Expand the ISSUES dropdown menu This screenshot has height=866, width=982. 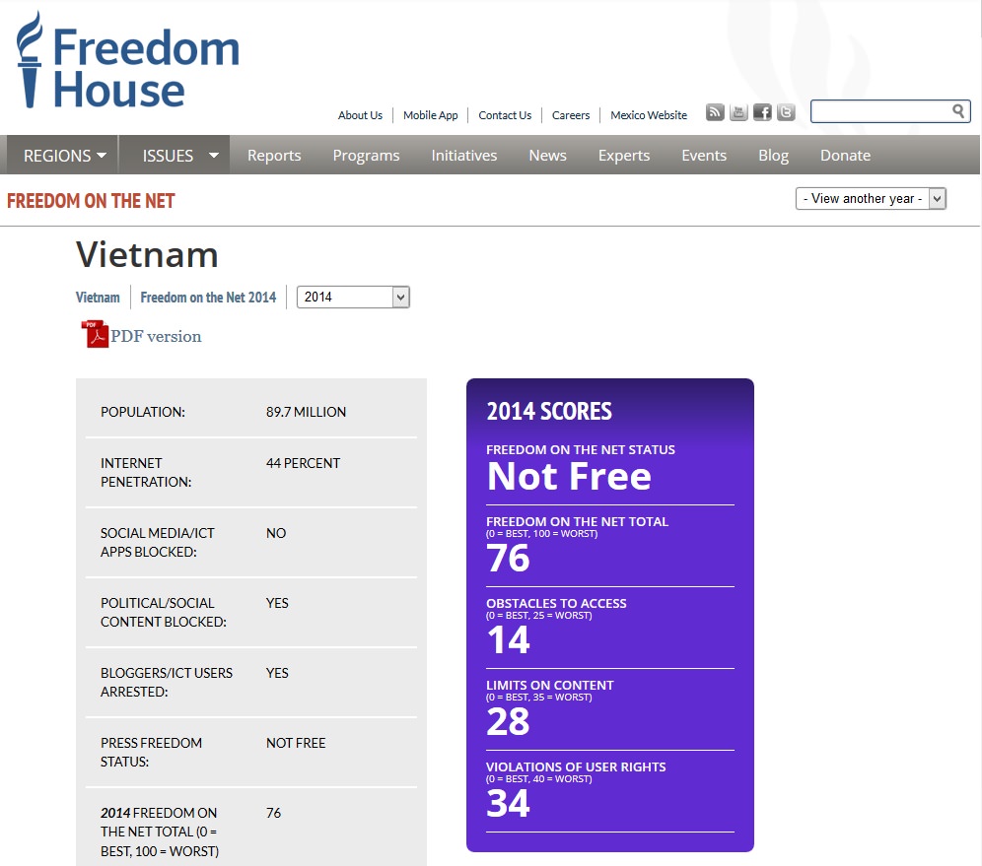coord(179,156)
